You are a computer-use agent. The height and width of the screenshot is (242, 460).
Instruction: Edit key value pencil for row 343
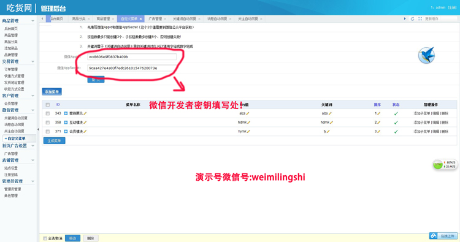248,113
